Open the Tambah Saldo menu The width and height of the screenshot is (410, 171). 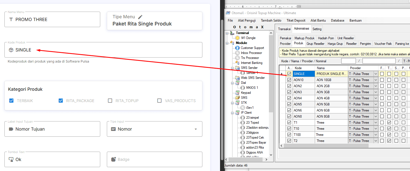[271, 20]
